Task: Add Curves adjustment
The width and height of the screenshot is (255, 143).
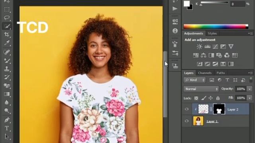Action: [215, 47]
